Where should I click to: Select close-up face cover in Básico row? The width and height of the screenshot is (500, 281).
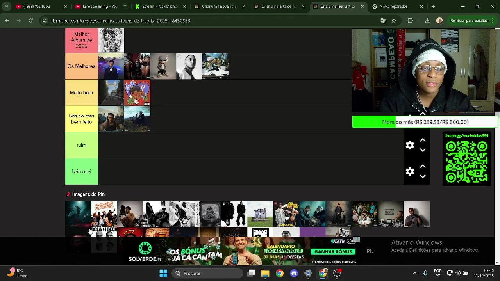[x=111, y=119]
